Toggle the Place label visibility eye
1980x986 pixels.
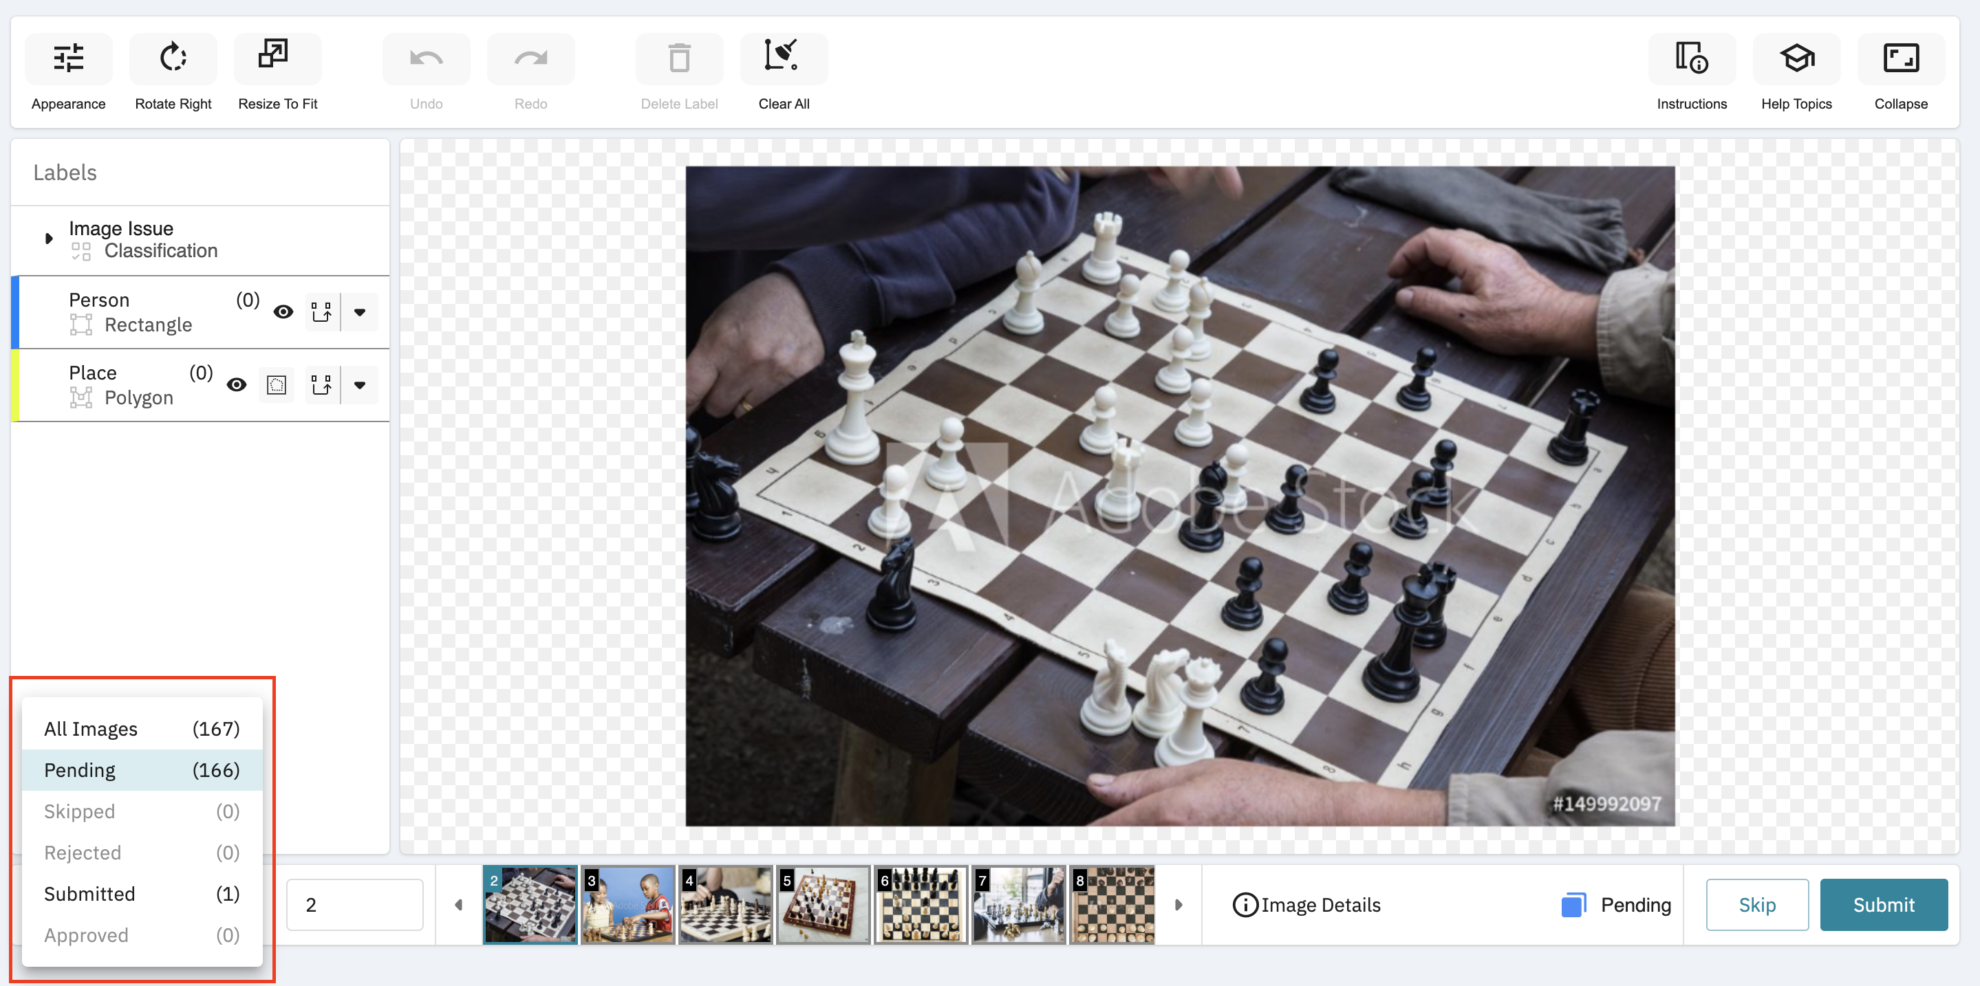(x=237, y=385)
